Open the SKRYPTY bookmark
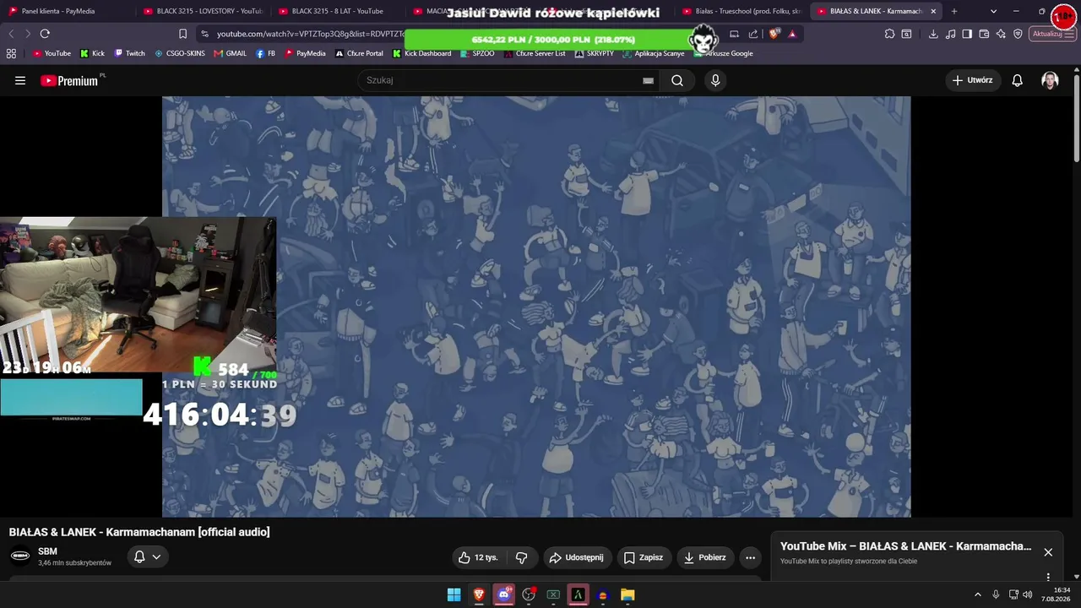The width and height of the screenshot is (1081, 608). coord(595,53)
